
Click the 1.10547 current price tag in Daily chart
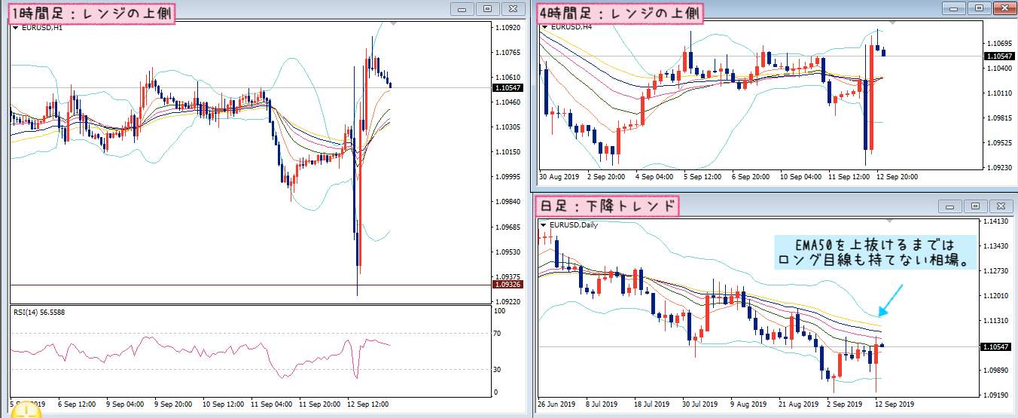(x=995, y=346)
